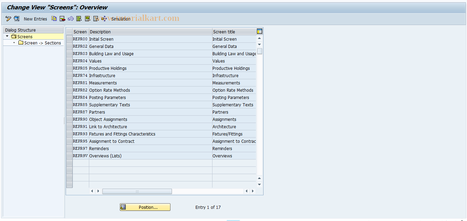Click the left arrow of the Description horizontal scrollbar
Viewport: 467px width, 221px height.
click(x=92, y=191)
